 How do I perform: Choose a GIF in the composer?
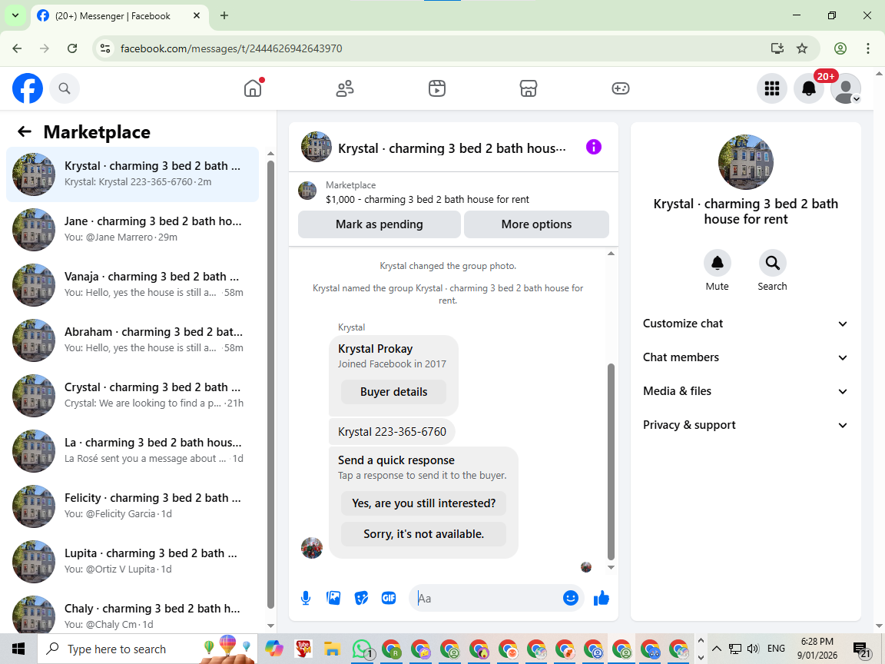pos(389,598)
